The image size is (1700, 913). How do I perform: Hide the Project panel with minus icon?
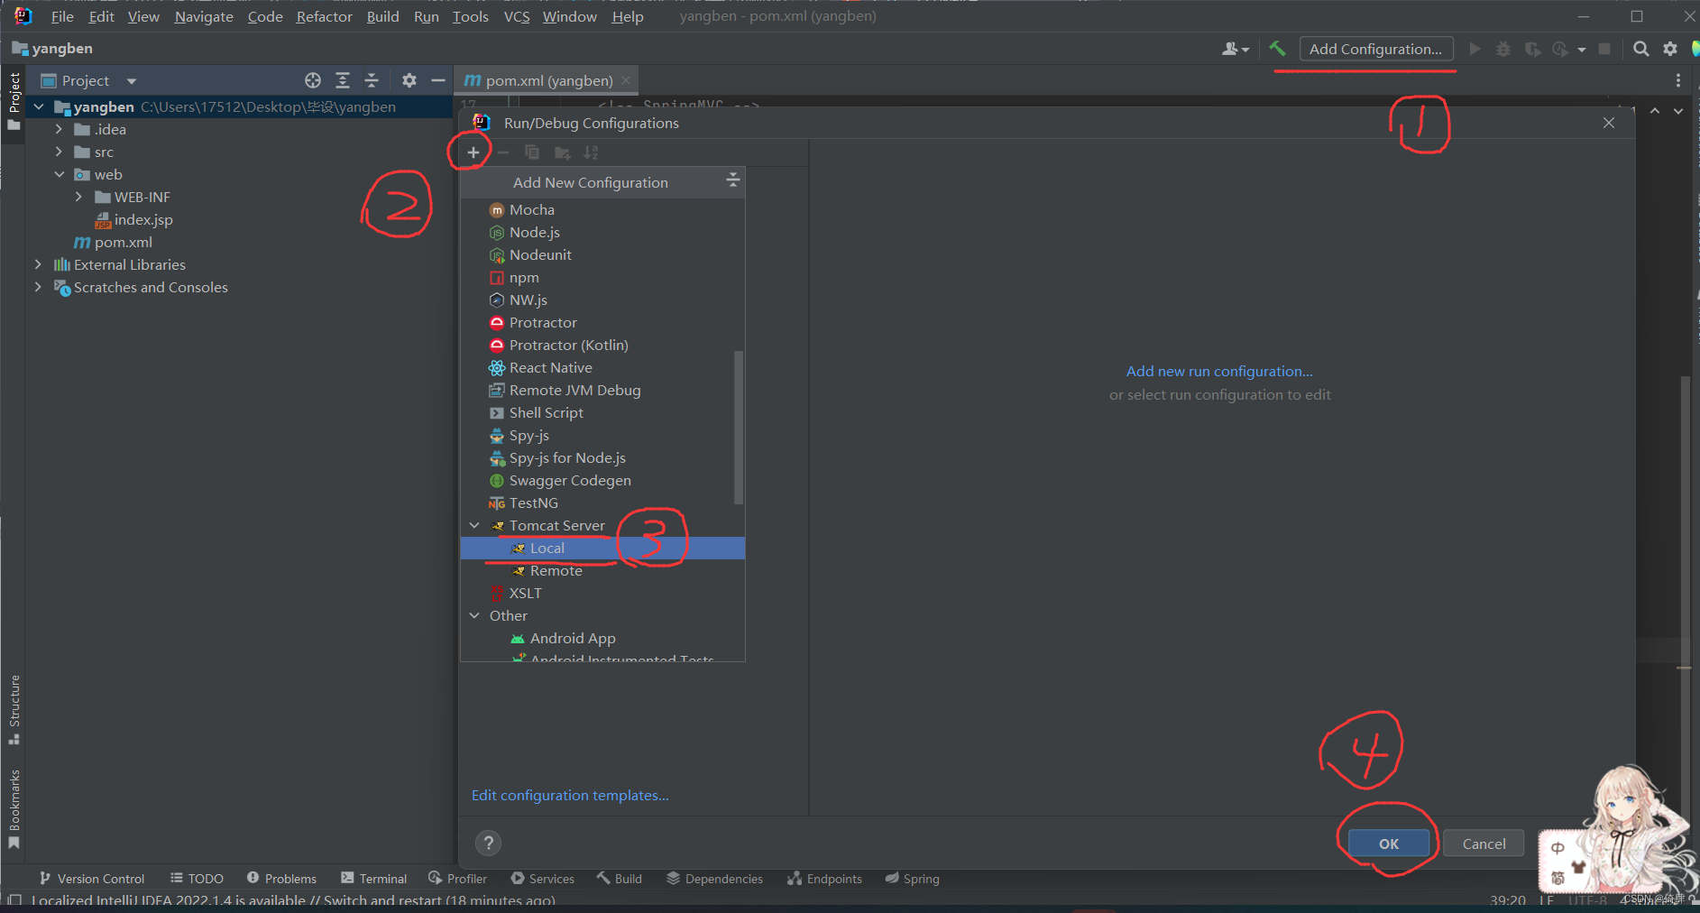point(438,80)
